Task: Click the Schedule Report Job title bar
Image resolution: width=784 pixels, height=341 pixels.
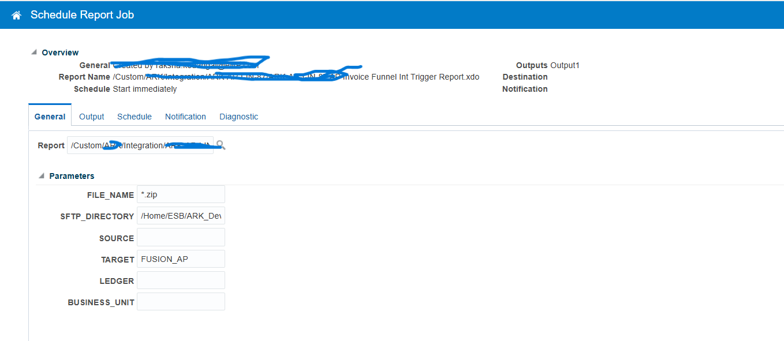Action: coord(84,14)
